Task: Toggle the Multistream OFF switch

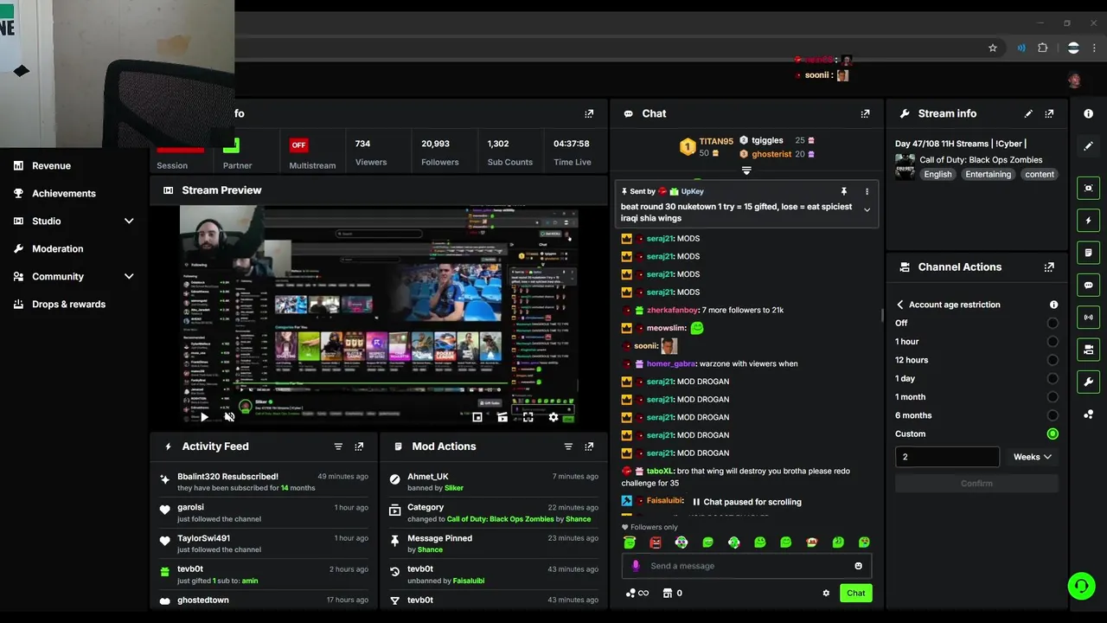Action: pos(298,145)
